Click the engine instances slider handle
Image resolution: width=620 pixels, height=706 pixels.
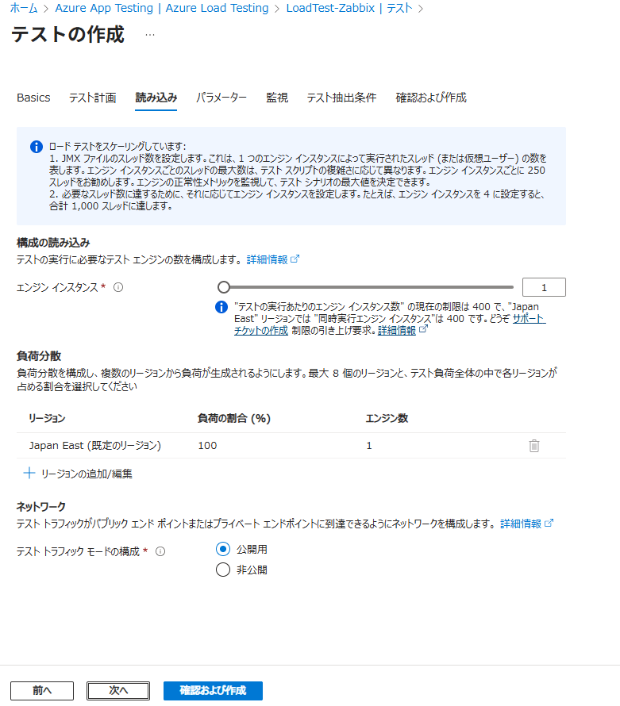(x=224, y=287)
